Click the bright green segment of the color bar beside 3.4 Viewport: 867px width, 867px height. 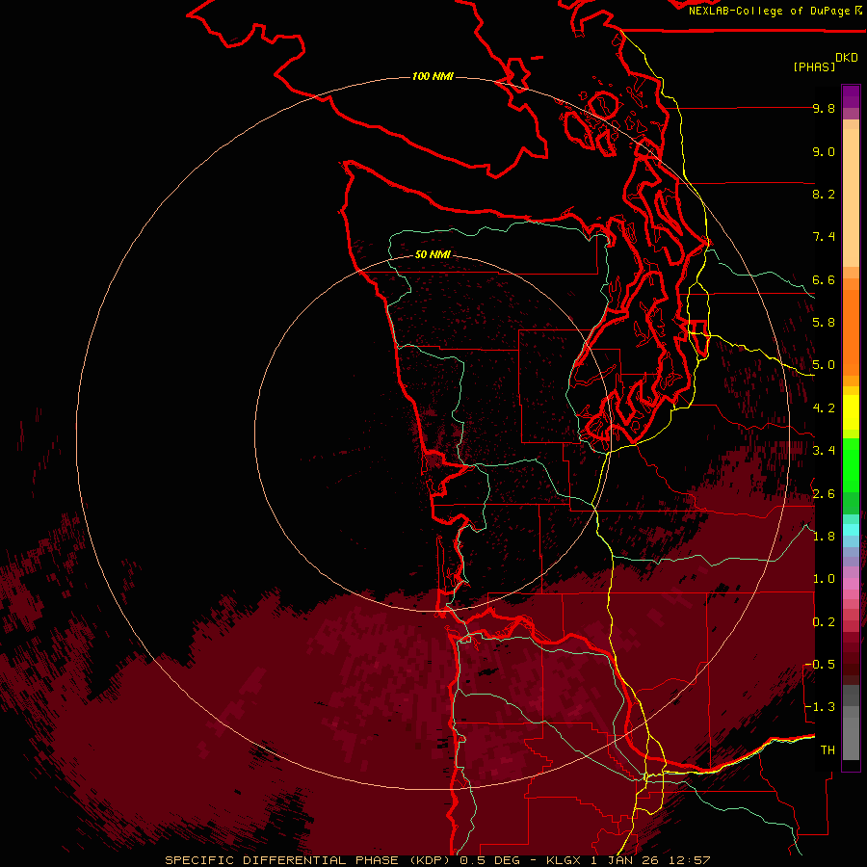(x=851, y=465)
